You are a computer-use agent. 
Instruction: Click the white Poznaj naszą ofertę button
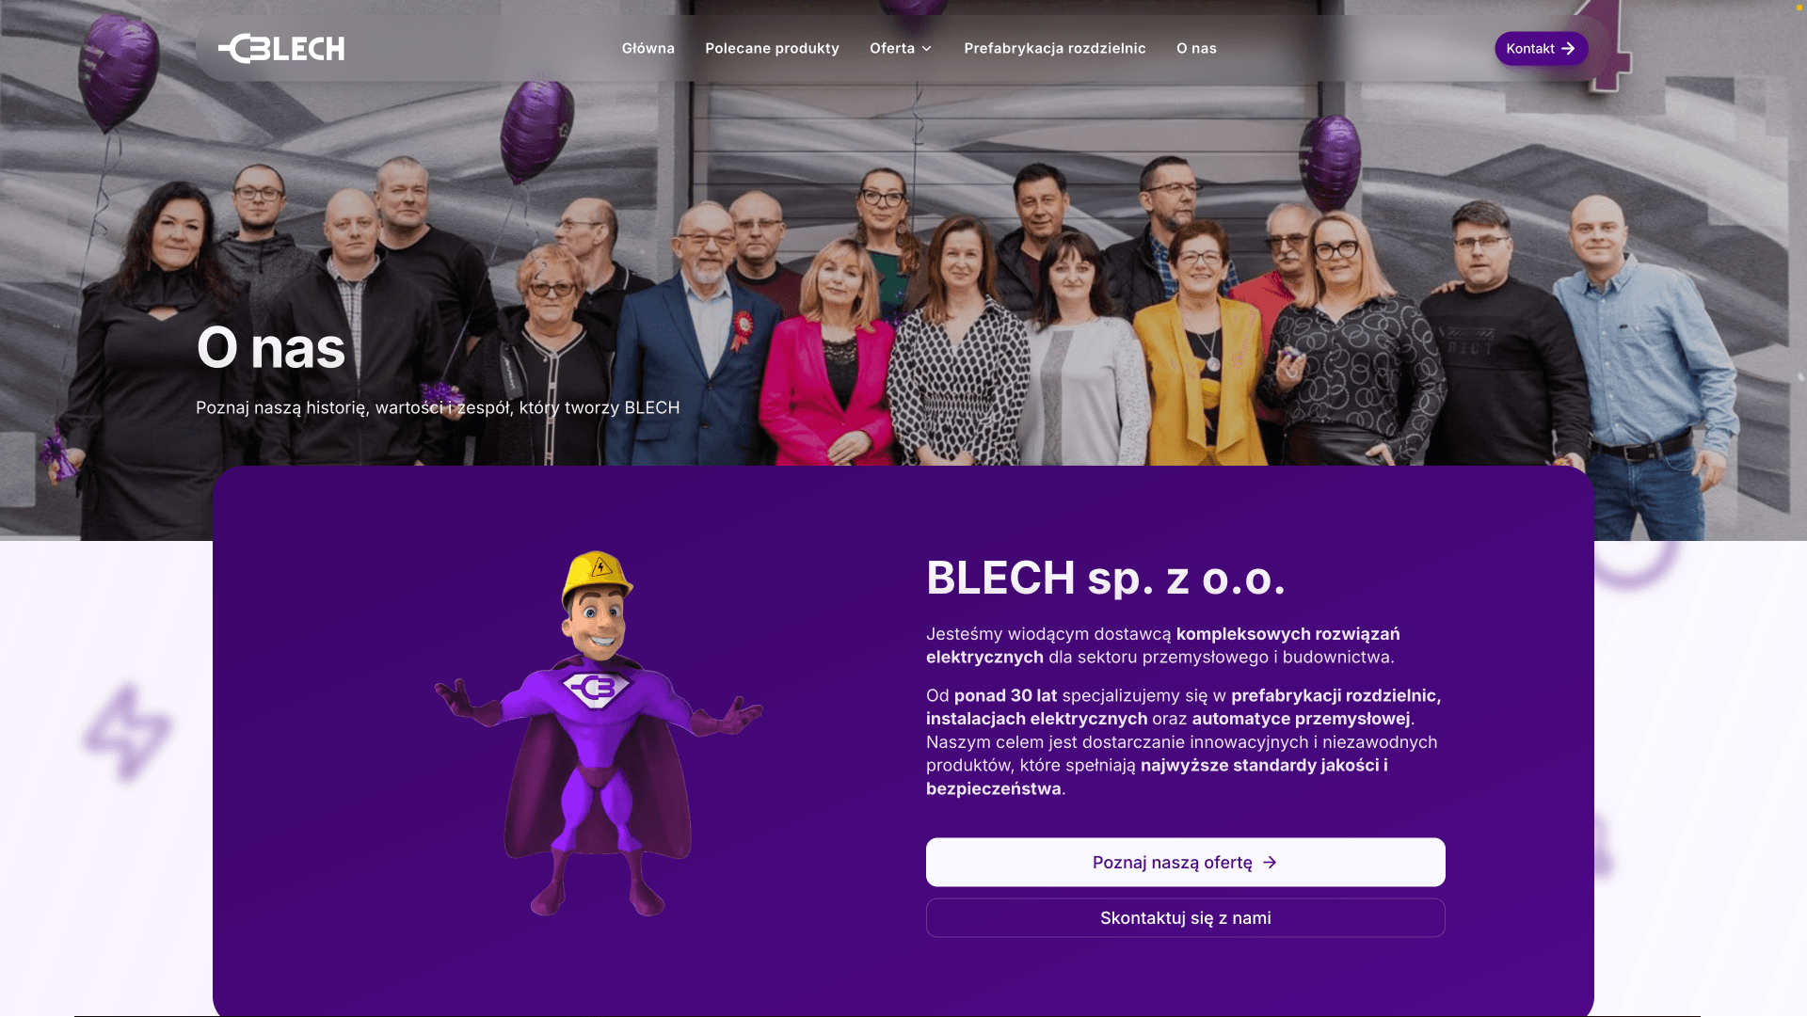click(1185, 863)
